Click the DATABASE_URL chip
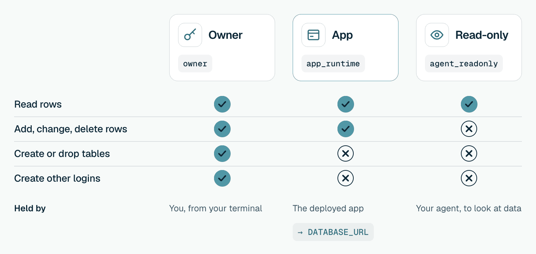The image size is (536, 254). point(333,232)
